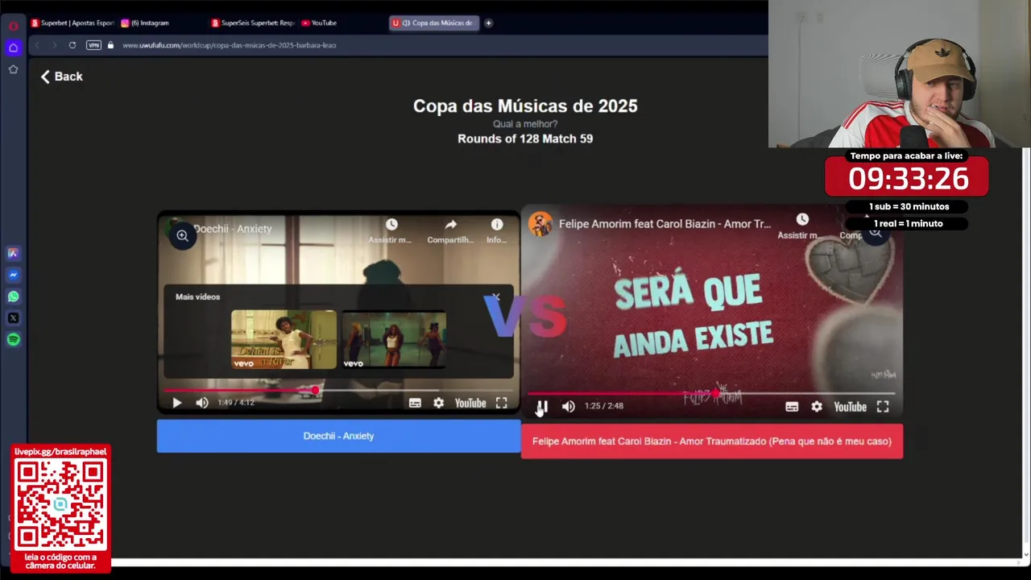
Task: Pause the Felipe Amorim video
Action: click(x=542, y=407)
